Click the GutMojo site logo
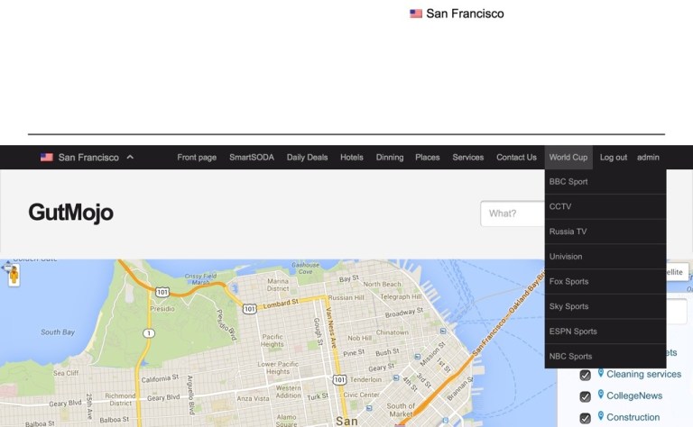Screen dimensions: 693x427 point(70,213)
